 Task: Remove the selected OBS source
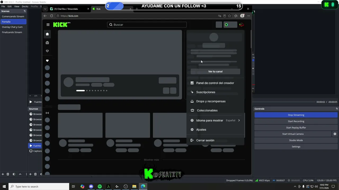(35, 174)
